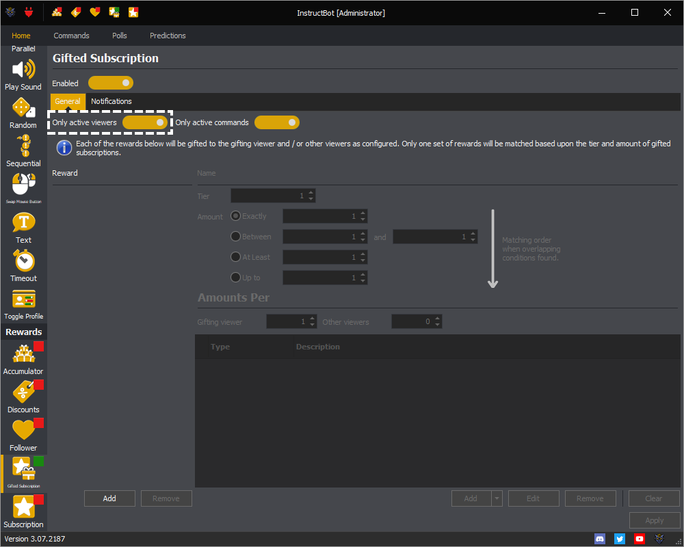The width and height of the screenshot is (684, 547).
Task: Open the Subscription reward in sidebar
Action: [x=23, y=511]
